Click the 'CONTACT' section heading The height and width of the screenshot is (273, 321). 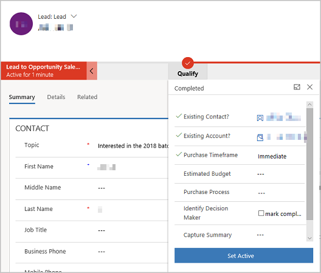point(32,128)
